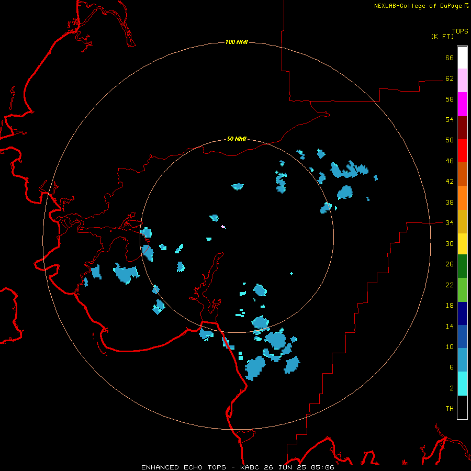Pick the gold legend color band
This screenshot has height=471, width=471.
pos(462,221)
